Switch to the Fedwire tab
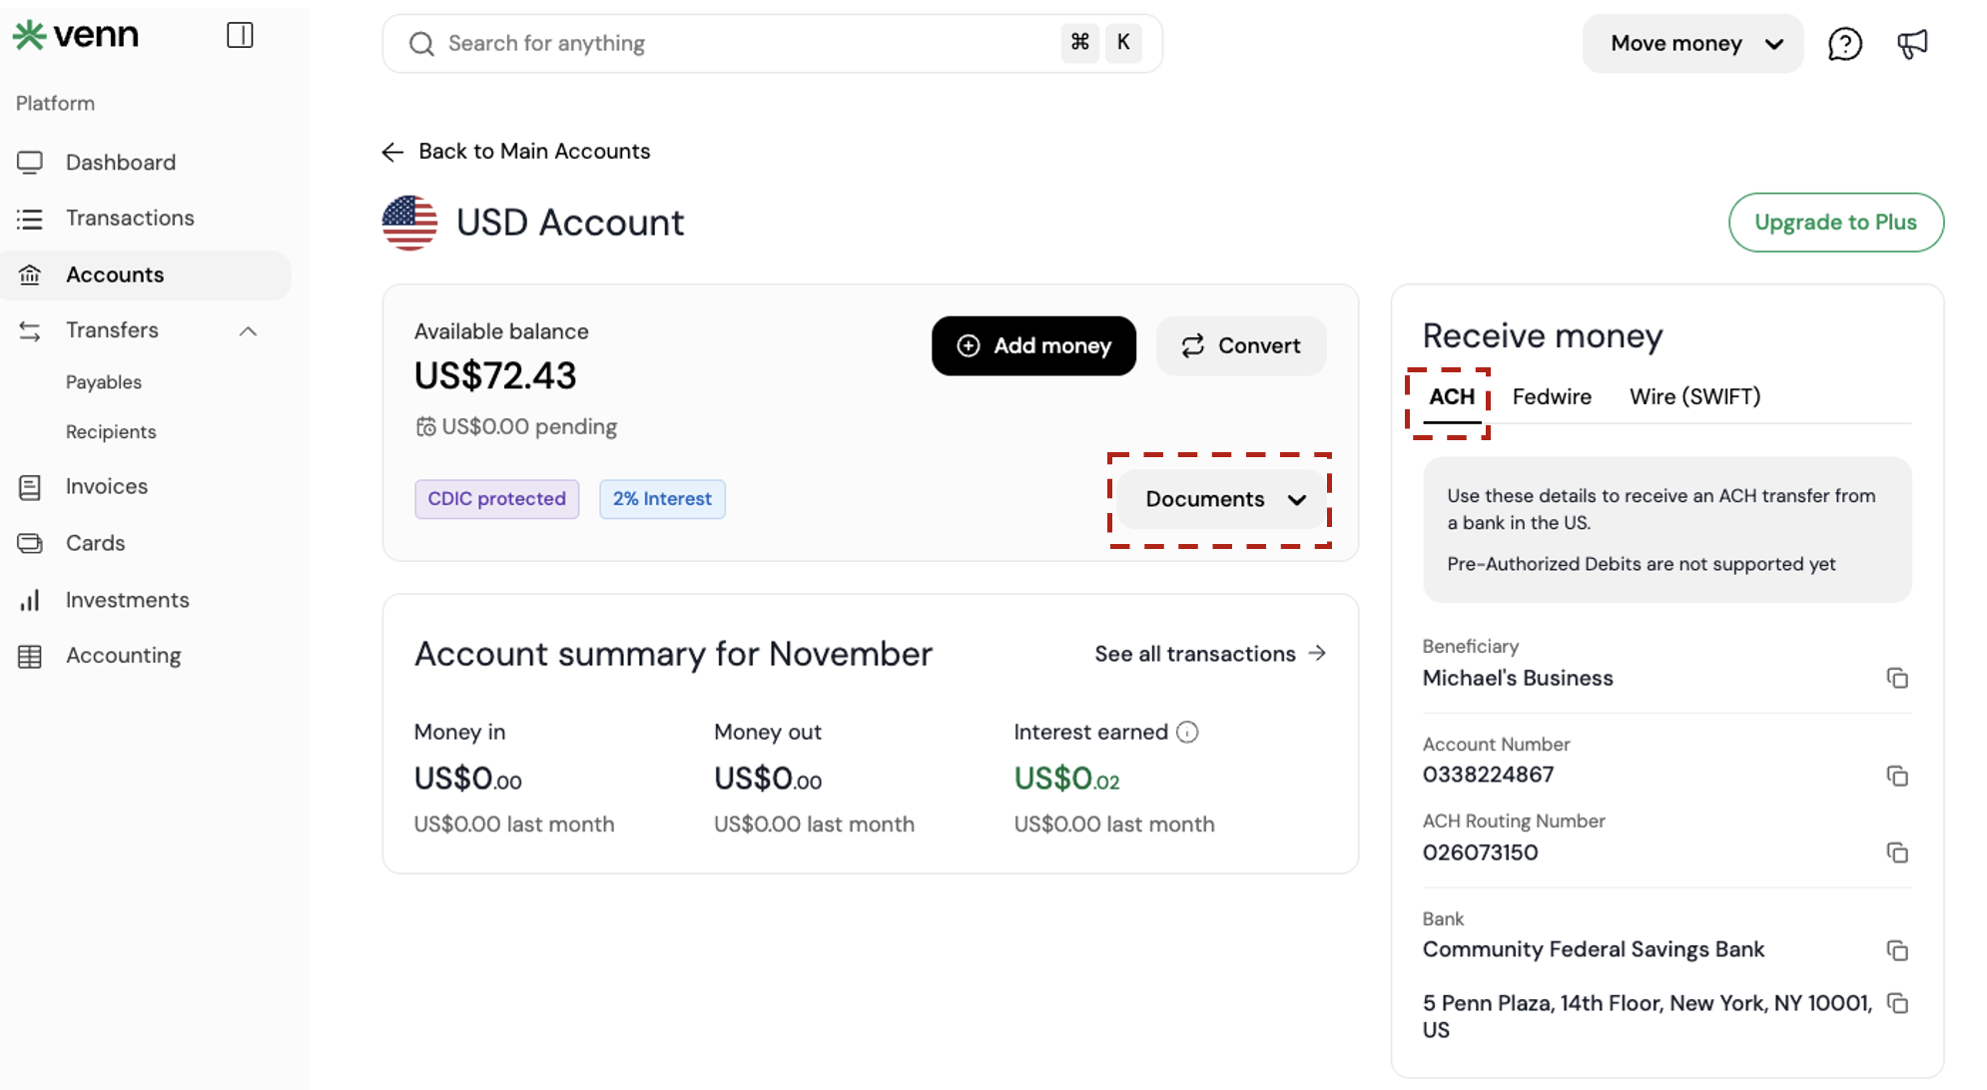This screenshot has width=1987, height=1090. tap(1552, 397)
